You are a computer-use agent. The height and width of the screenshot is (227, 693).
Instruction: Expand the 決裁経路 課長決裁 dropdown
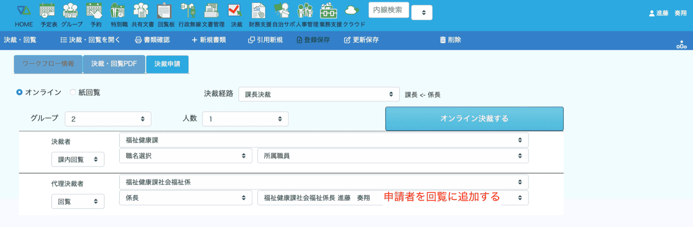click(x=318, y=95)
